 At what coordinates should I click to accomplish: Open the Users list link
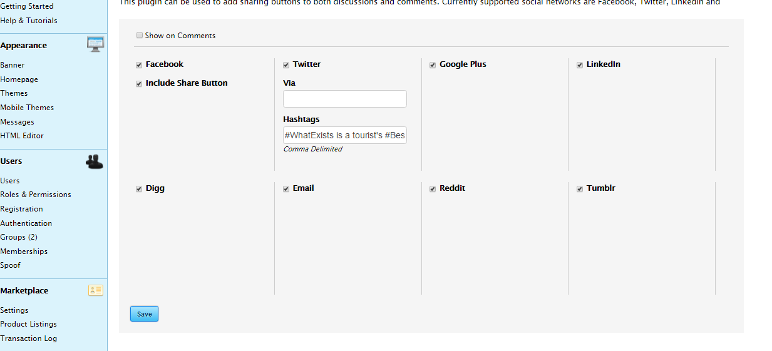click(x=10, y=181)
